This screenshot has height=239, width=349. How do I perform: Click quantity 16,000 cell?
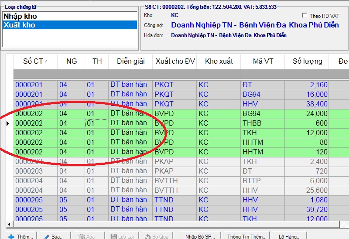coord(307,95)
